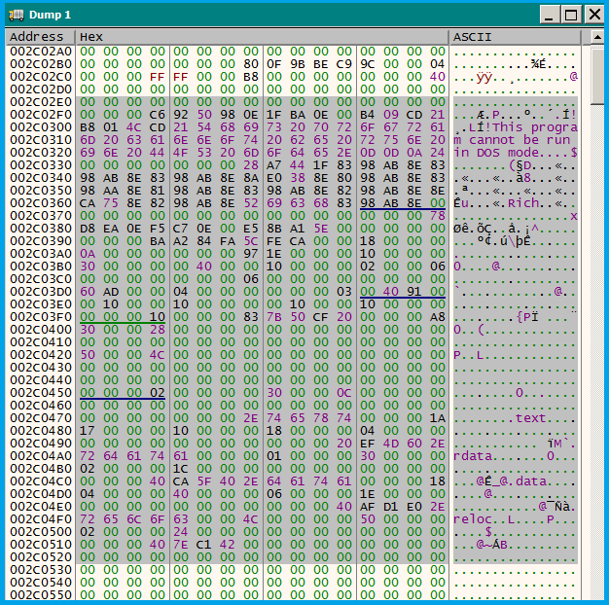Select address 002C0300 in Address column
Viewport: 609px width, 605px height.
coord(40,126)
